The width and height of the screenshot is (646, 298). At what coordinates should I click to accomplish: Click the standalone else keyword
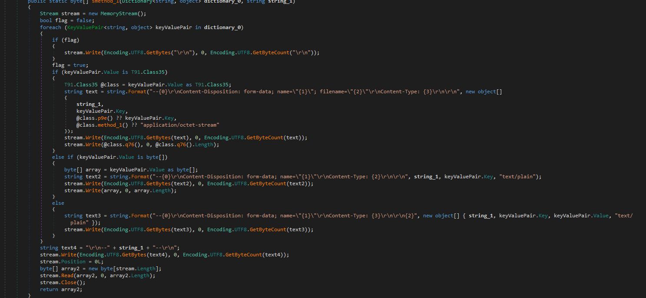(x=58, y=203)
